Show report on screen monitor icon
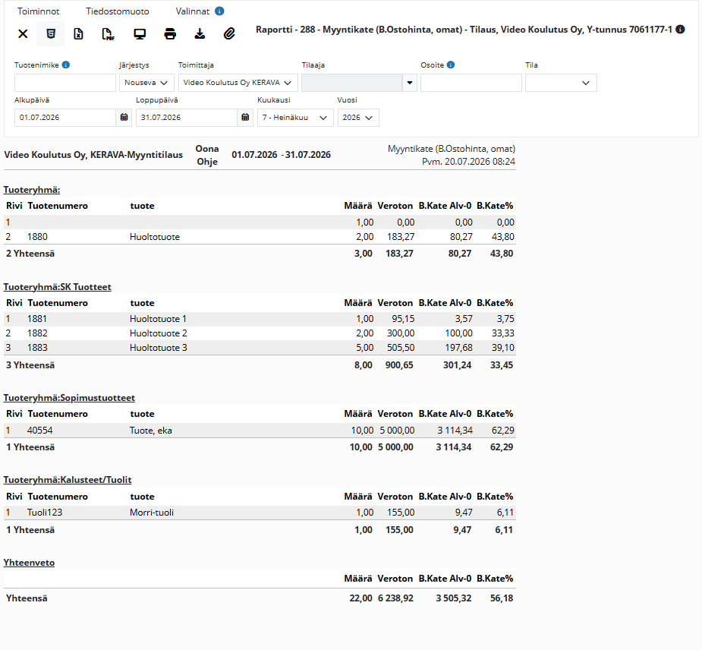Image resolution: width=702 pixels, height=650 pixels. [140, 34]
